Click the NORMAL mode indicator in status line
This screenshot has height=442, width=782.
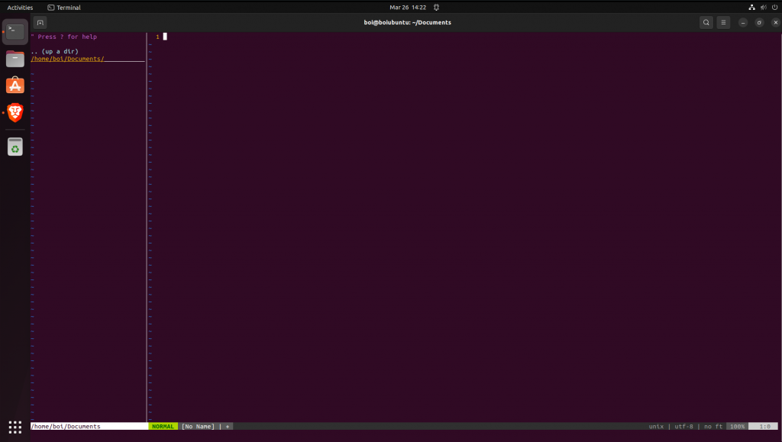[163, 426]
